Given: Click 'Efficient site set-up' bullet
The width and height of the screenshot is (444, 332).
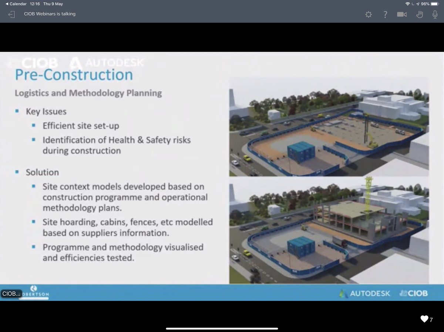Looking at the screenshot, I should click(81, 126).
